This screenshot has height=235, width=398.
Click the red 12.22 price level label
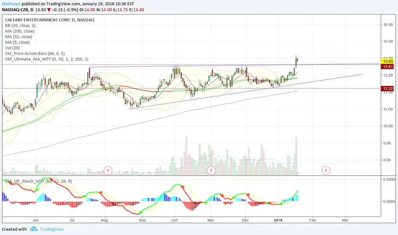(387, 88)
